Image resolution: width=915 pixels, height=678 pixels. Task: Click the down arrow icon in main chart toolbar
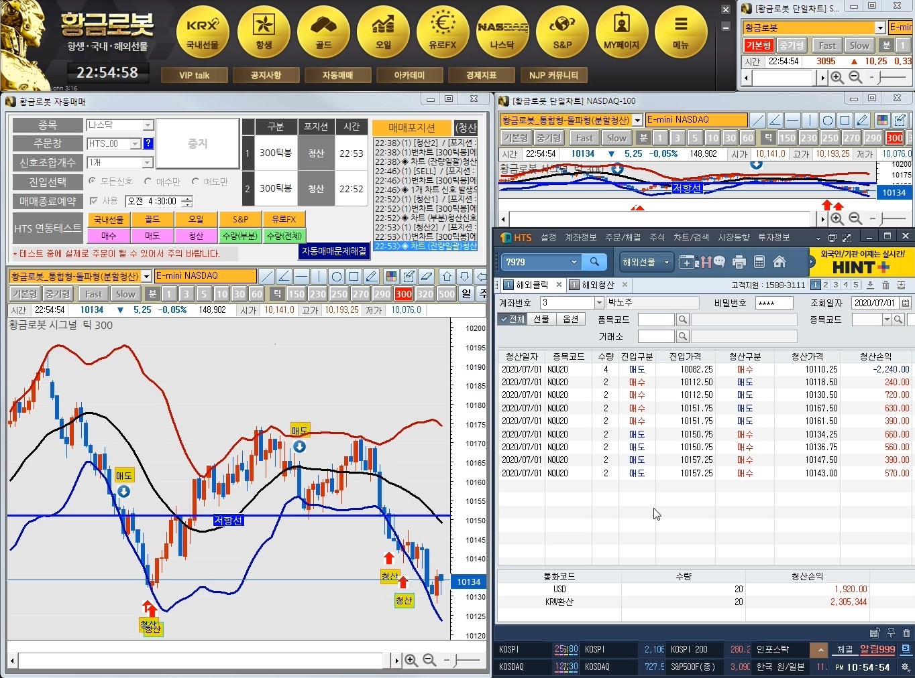[464, 276]
